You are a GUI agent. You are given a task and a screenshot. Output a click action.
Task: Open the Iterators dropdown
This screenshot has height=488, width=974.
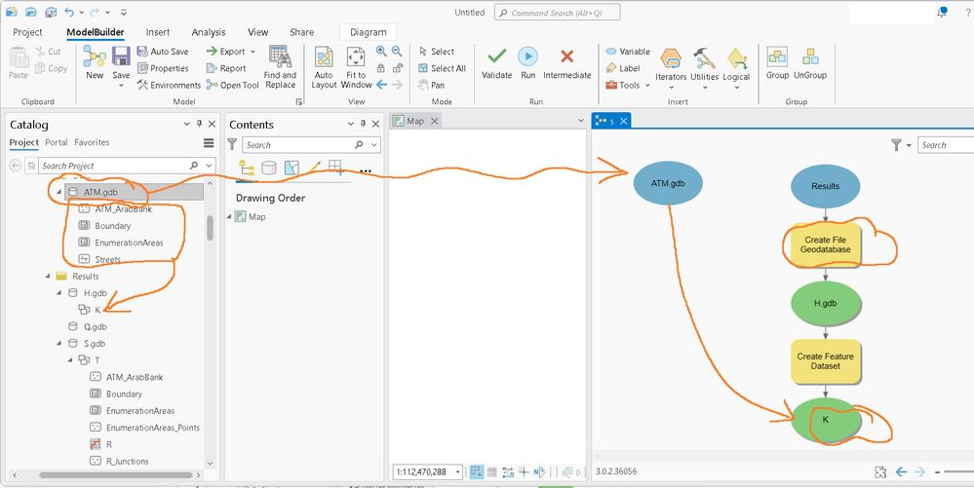pyautogui.click(x=671, y=68)
